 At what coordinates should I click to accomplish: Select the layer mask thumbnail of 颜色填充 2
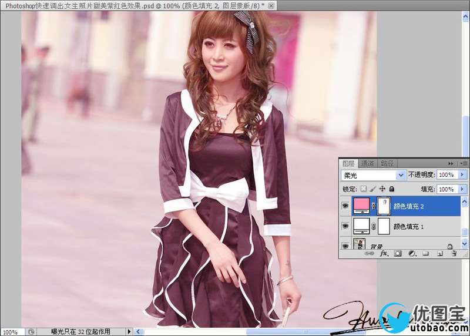(x=384, y=206)
